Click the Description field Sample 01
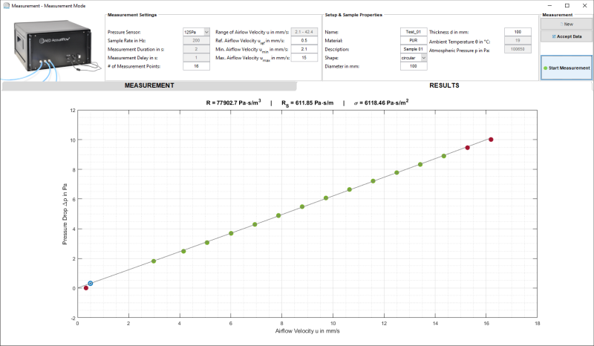This screenshot has width=594, height=346. point(414,49)
